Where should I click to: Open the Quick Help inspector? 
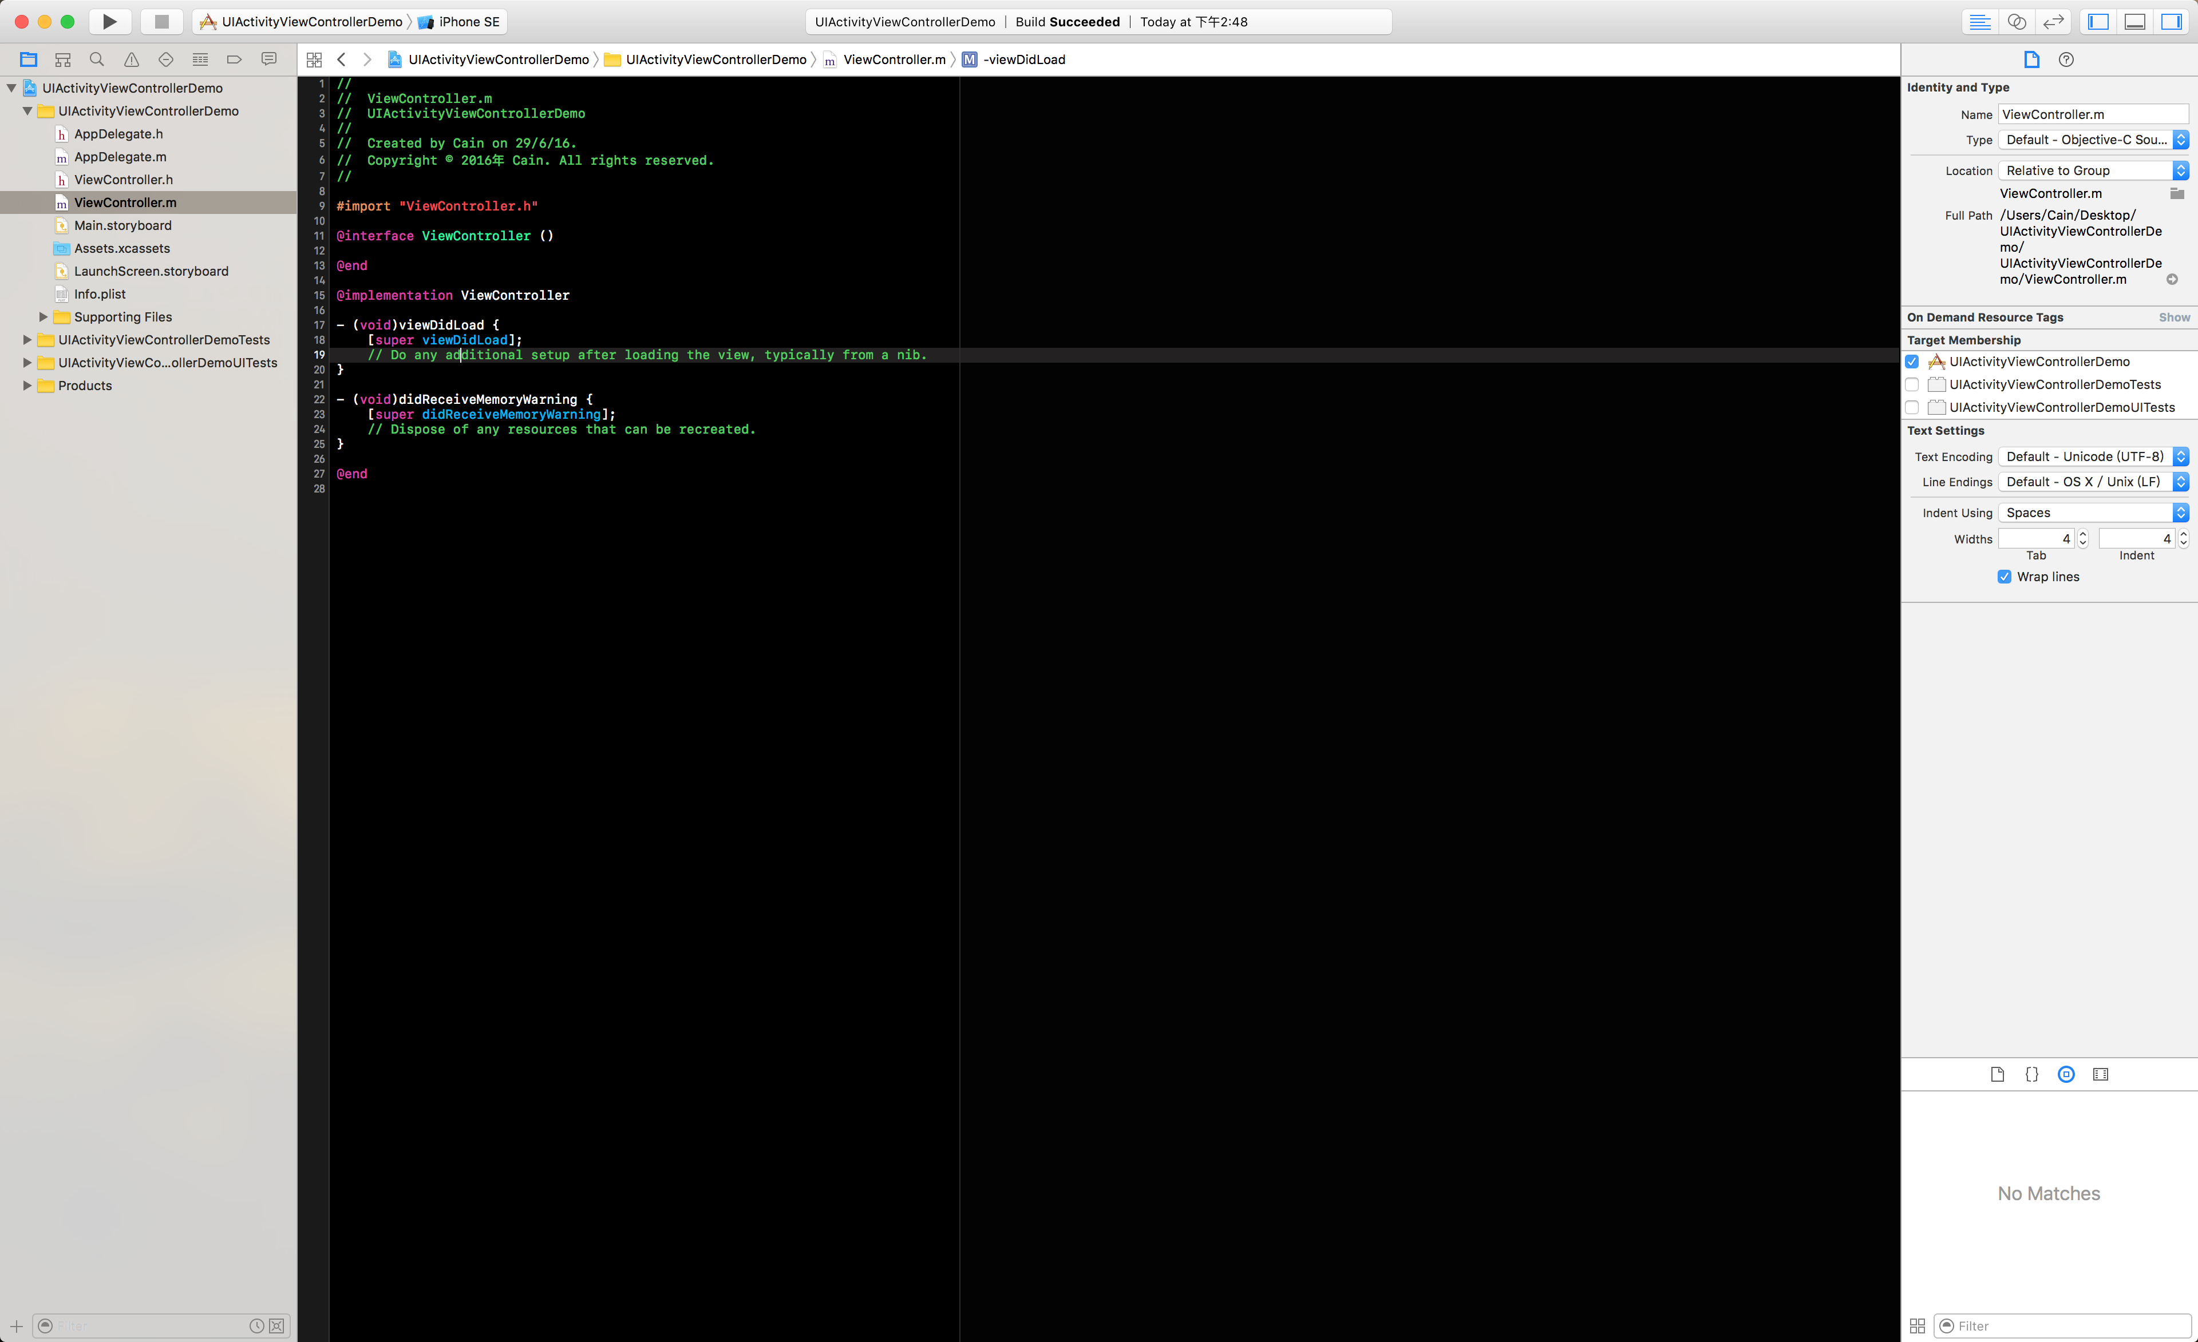(x=2066, y=59)
